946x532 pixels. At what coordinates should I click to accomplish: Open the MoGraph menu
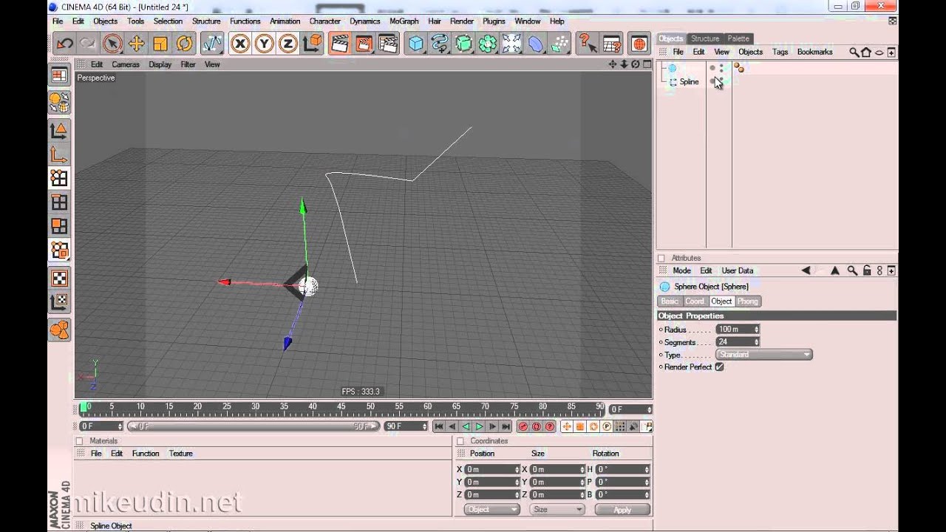[x=404, y=21]
